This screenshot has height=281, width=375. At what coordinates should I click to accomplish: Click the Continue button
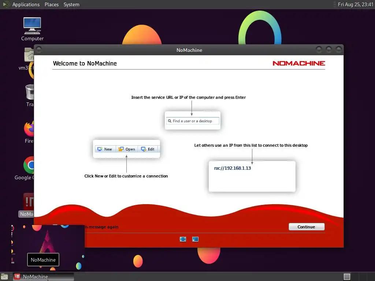307,227
